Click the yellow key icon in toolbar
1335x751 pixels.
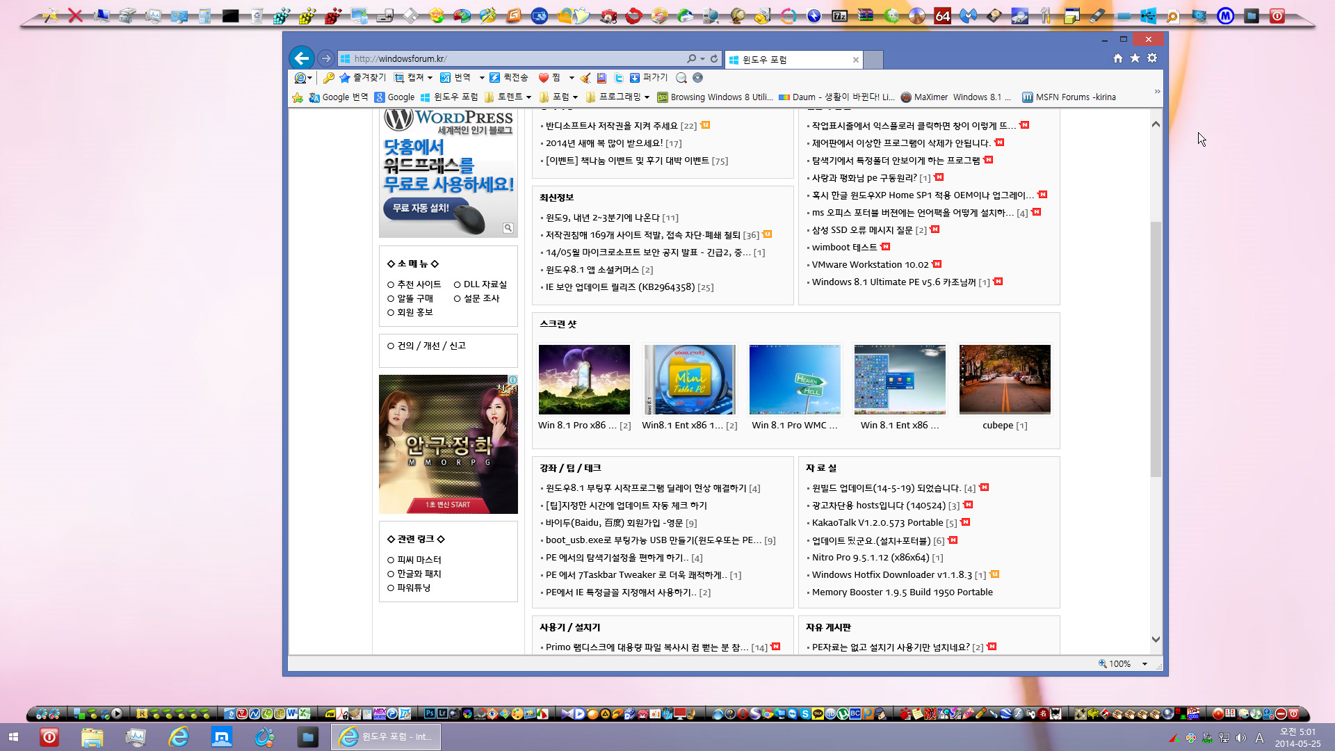(329, 78)
